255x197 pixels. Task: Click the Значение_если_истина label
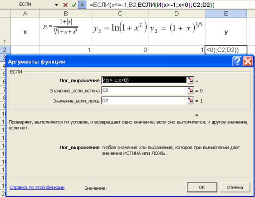[x=75, y=91]
